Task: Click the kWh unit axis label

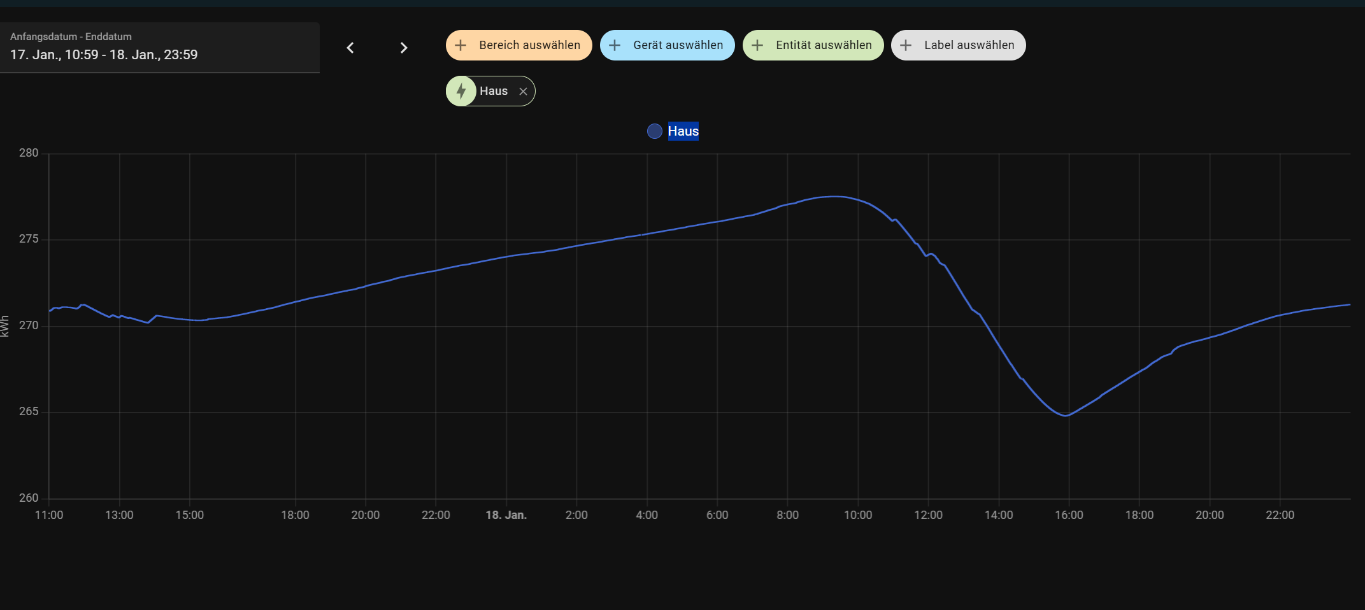Action: (5, 325)
